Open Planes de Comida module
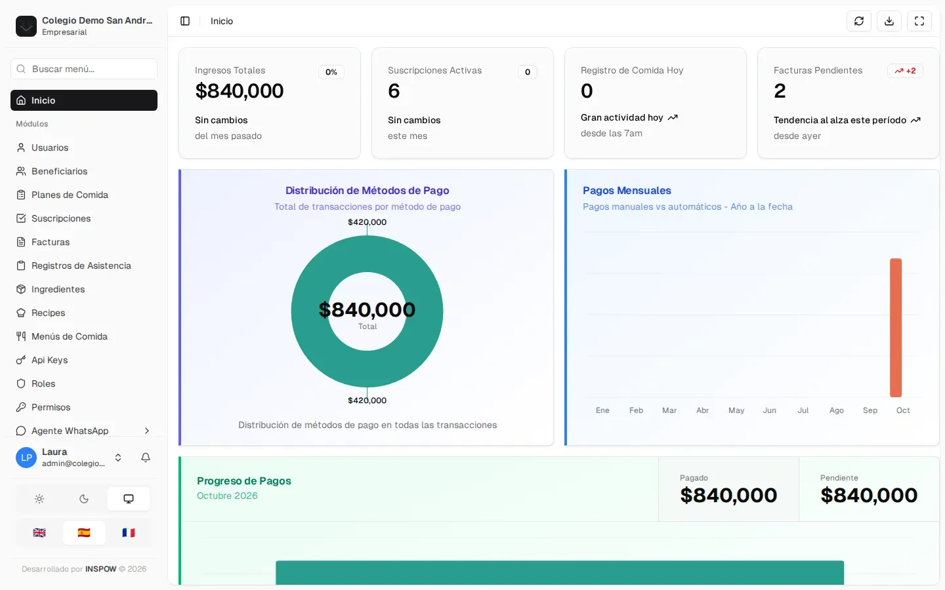Screen dimensions: 945x590 pyautogui.click(x=84, y=195)
